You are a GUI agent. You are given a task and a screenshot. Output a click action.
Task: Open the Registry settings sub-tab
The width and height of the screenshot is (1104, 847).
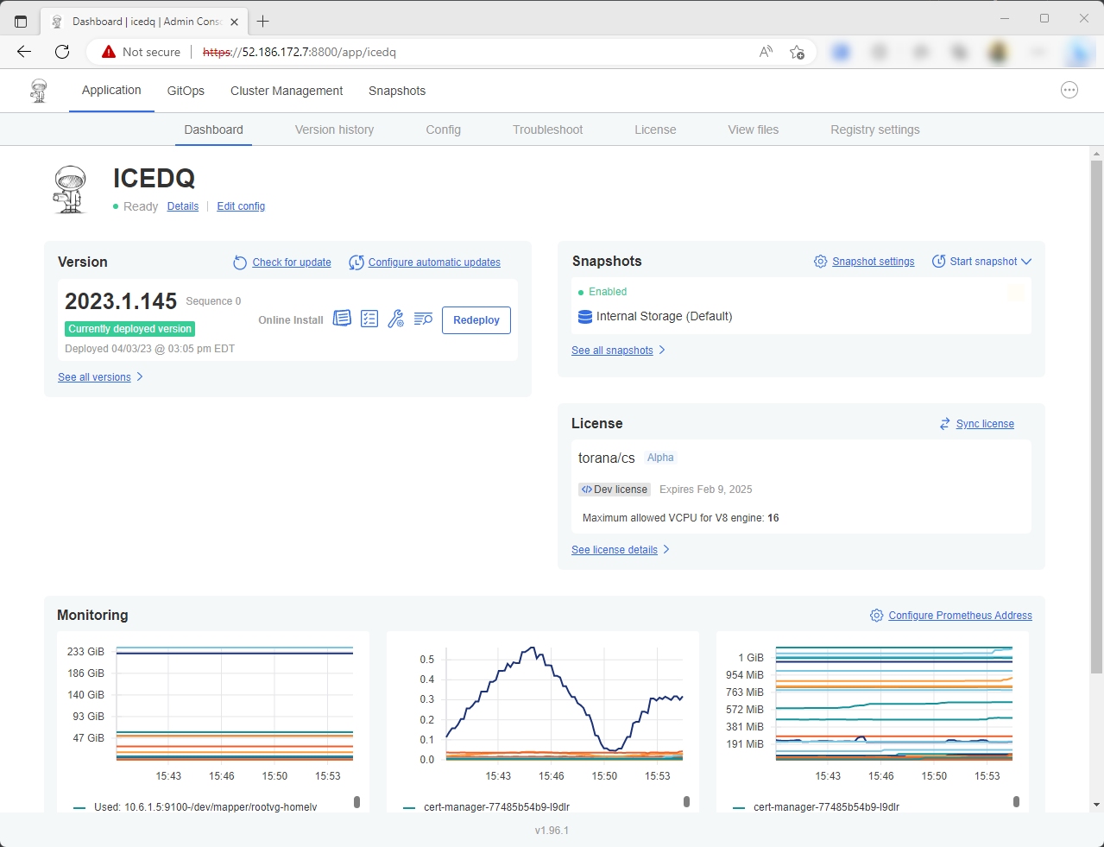875,130
